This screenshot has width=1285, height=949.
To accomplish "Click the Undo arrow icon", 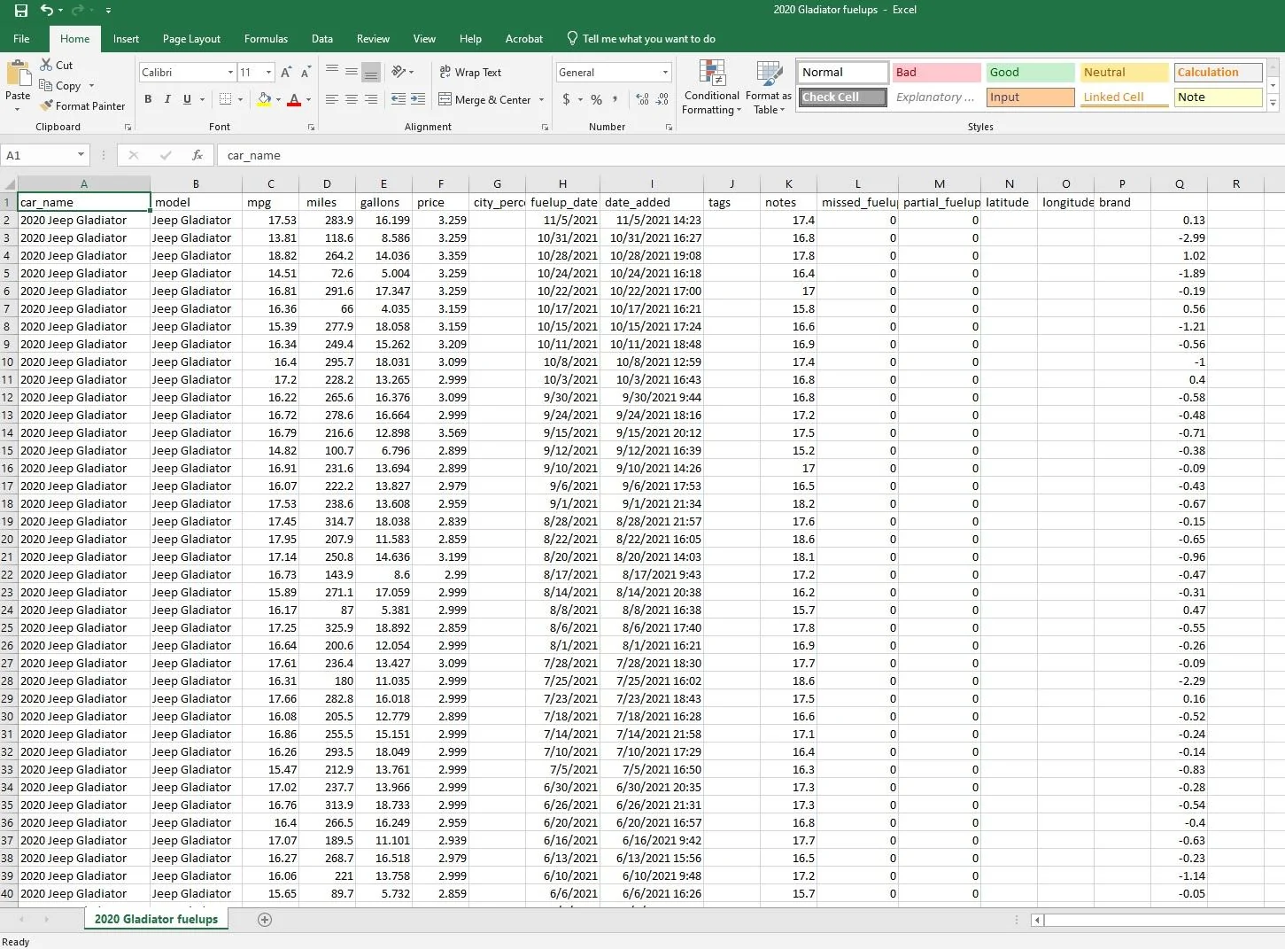I will coord(46,11).
